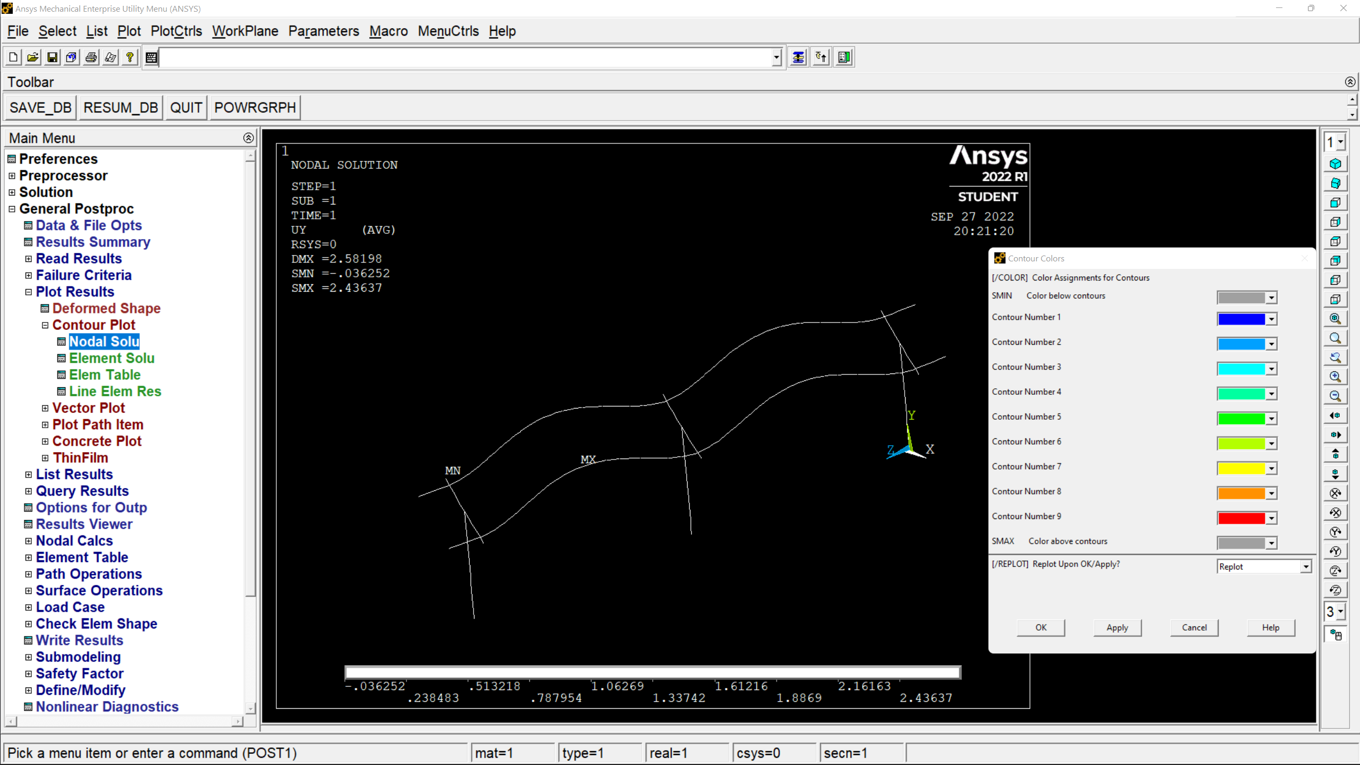Open the File menu
The height and width of the screenshot is (765, 1360).
point(18,31)
